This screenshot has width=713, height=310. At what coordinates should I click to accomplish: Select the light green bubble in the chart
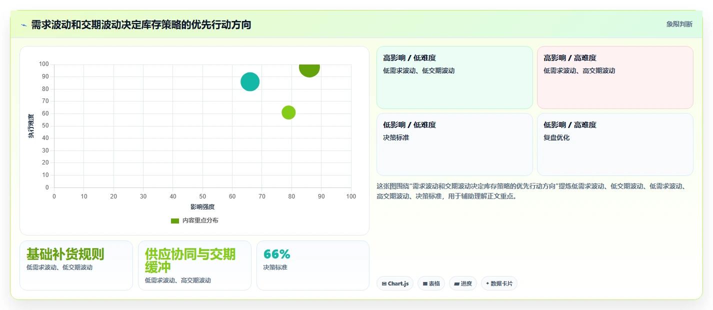point(288,112)
